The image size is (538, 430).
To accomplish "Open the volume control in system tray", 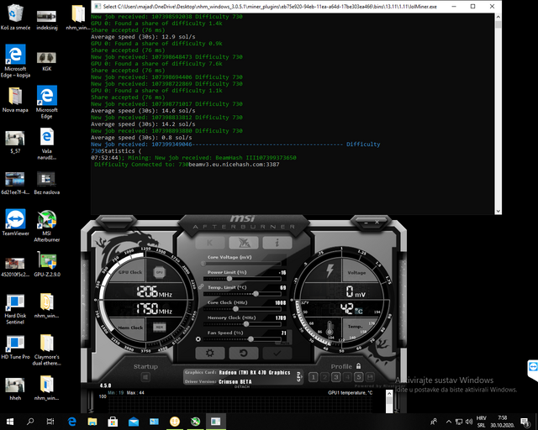I will [x=469, y=422].
